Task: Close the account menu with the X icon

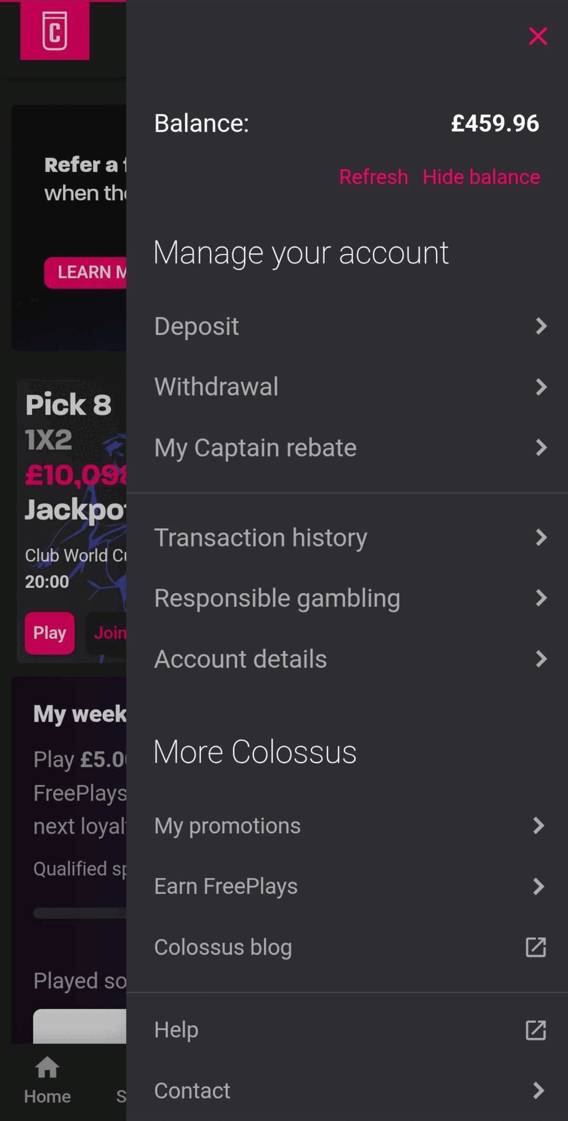Action: coord(538,36)
